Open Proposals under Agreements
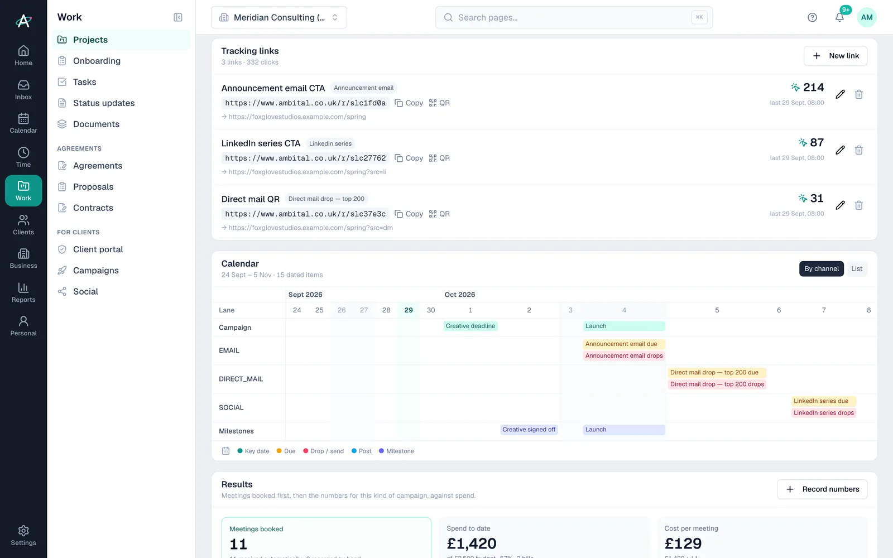Image resolution: width=893 pixels, height=558 pixels. point(122,187)
